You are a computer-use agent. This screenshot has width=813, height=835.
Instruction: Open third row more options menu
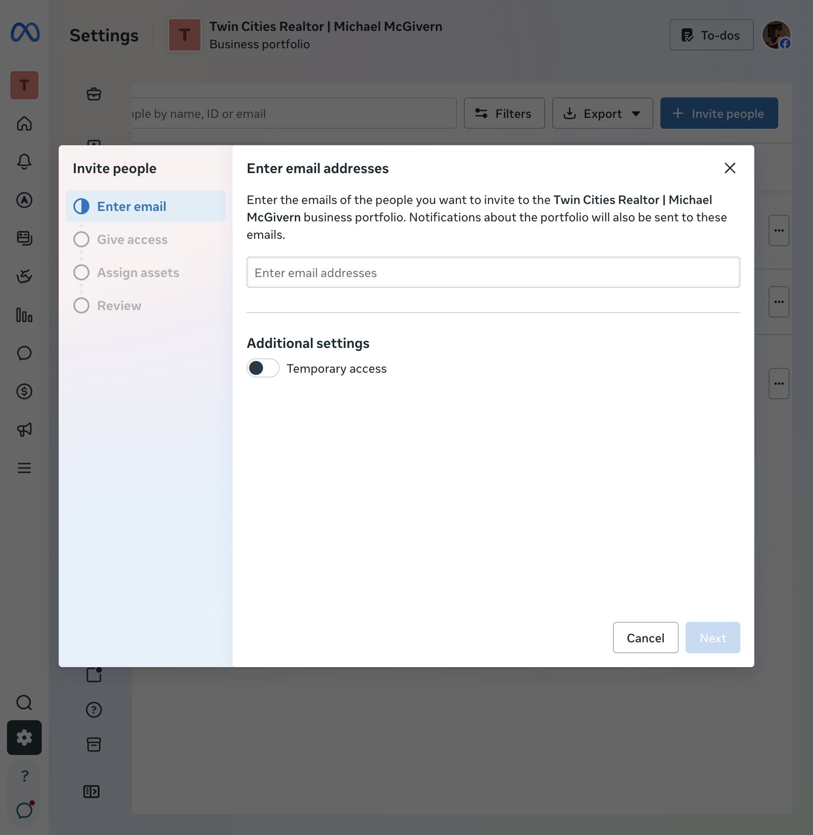click(779, 384)
